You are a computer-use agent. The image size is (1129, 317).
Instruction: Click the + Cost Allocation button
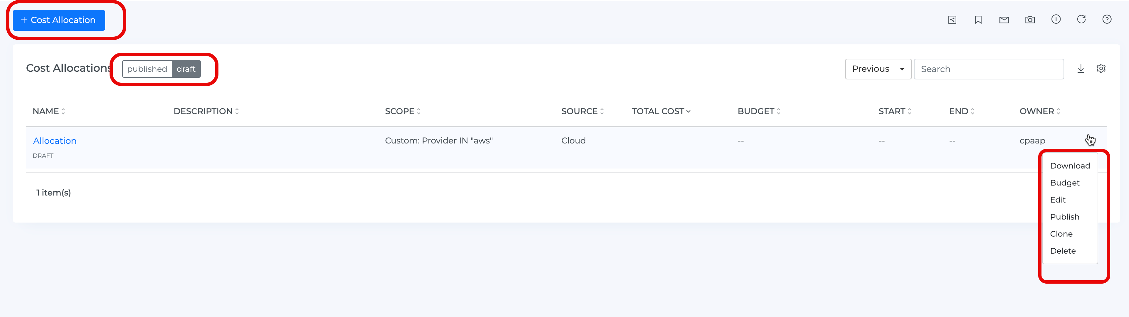pos(59,20)
